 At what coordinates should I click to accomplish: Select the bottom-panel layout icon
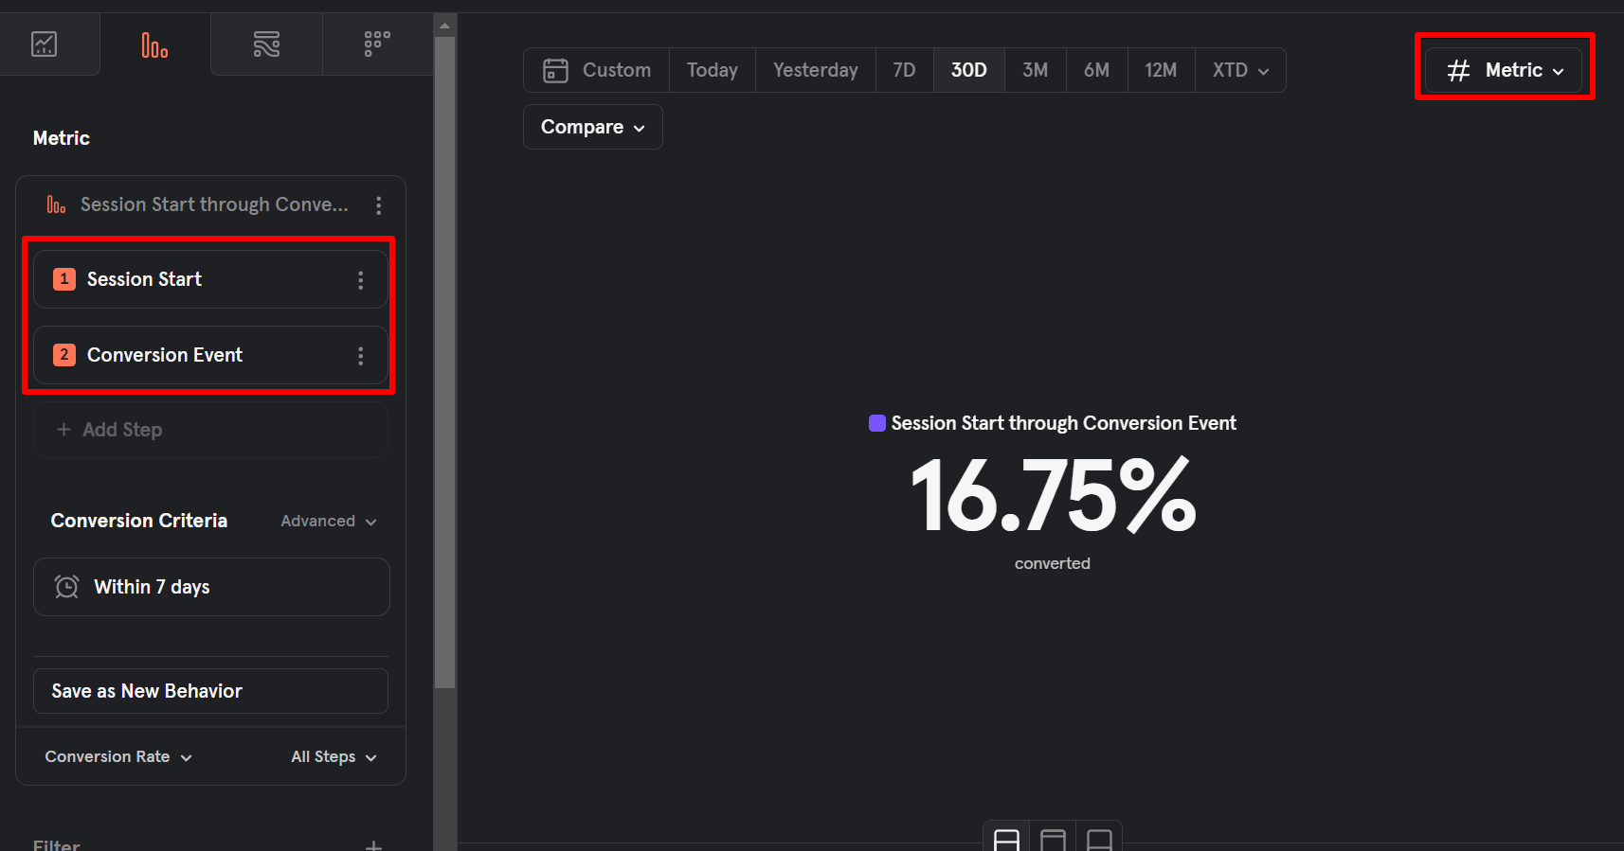[1099, 840]
